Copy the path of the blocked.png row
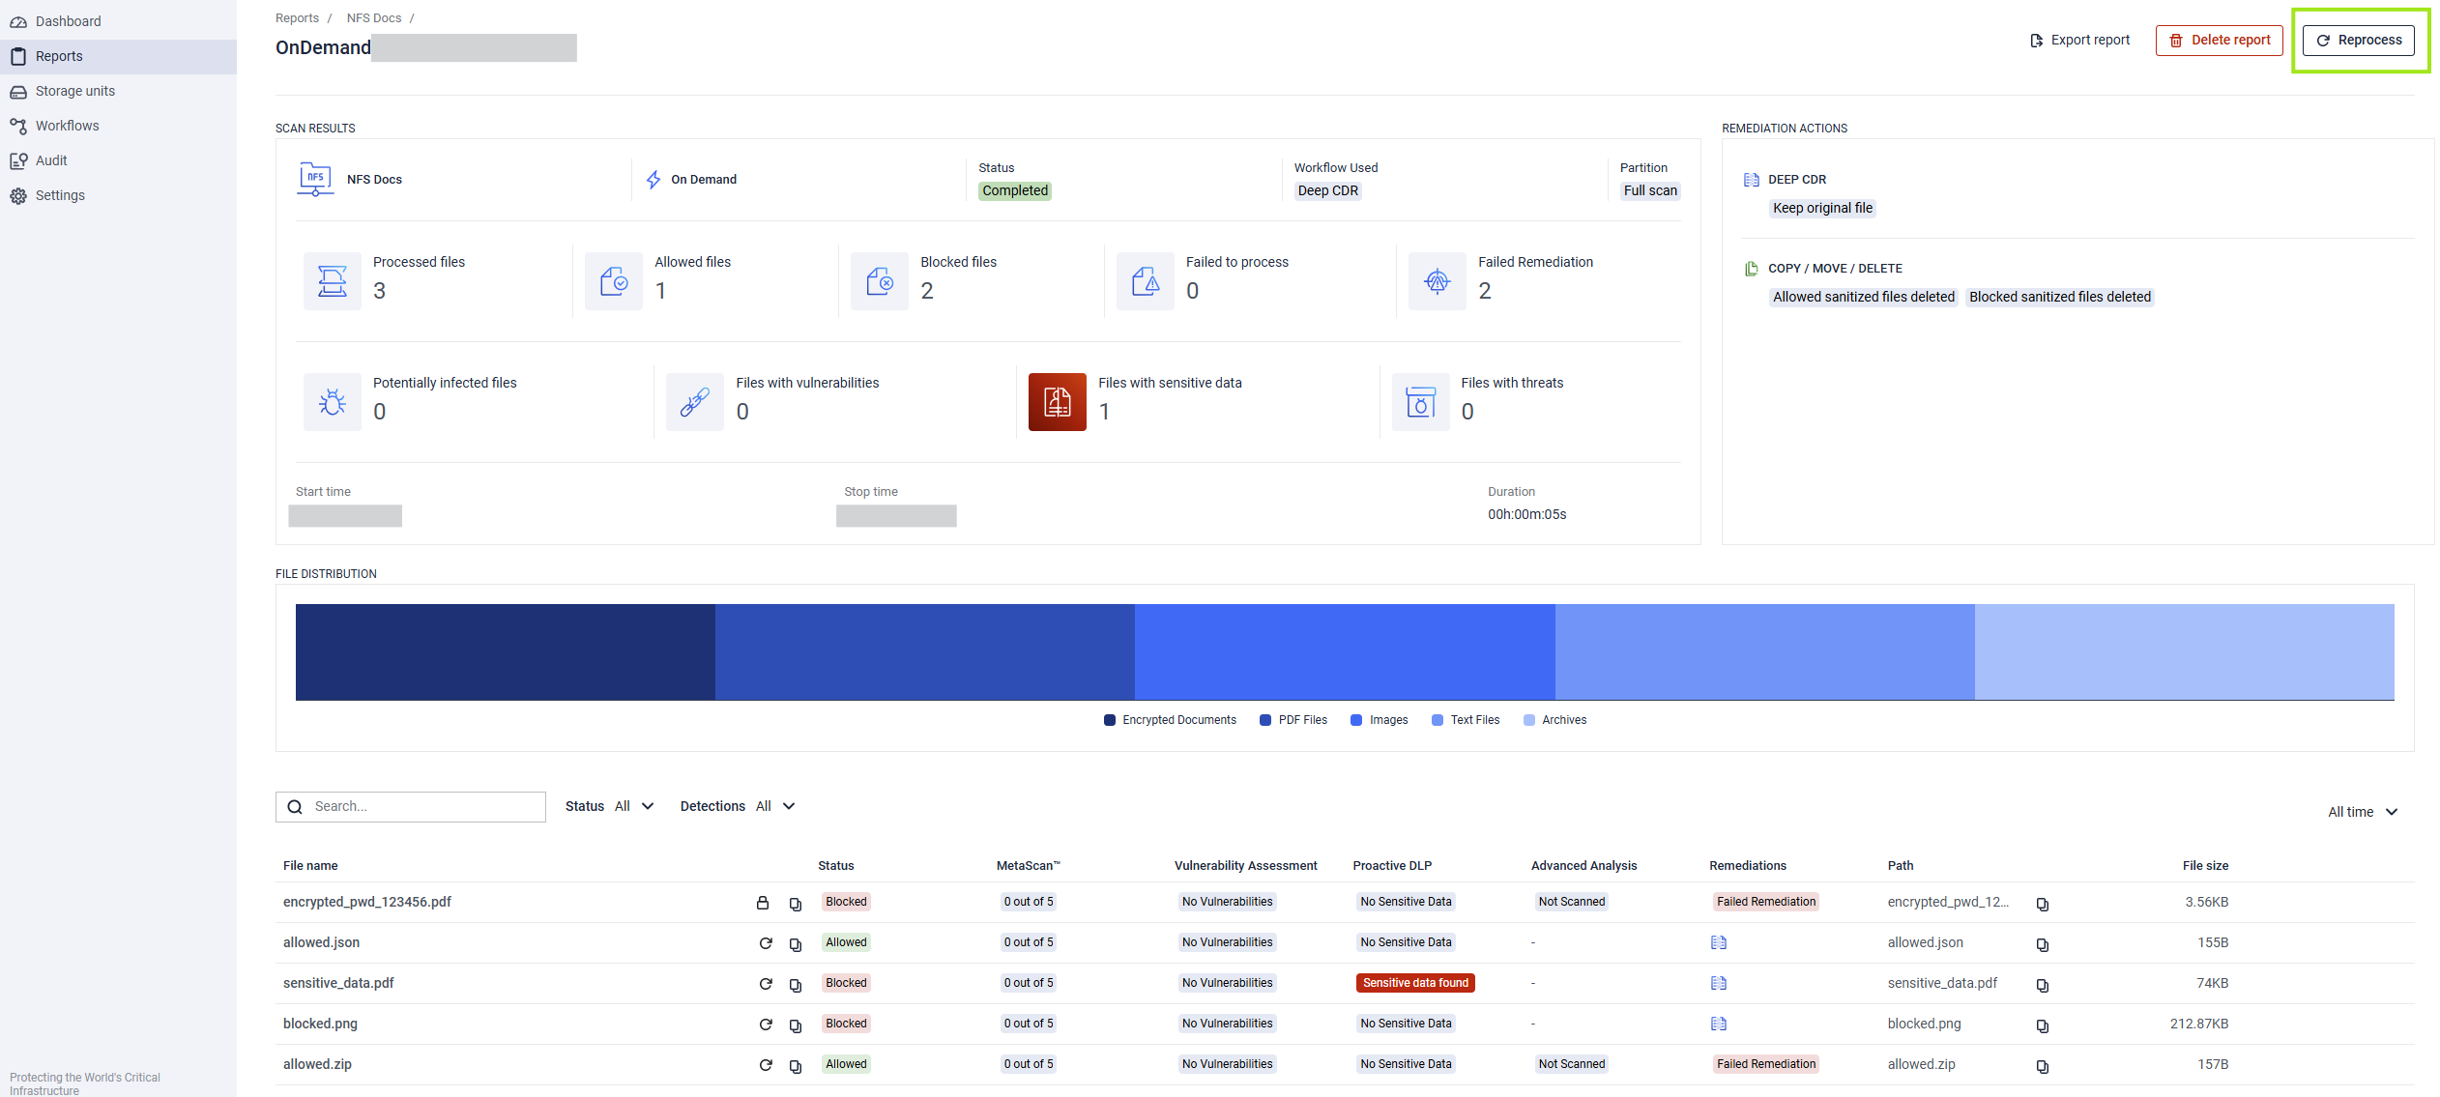Viewport: 2440px width, 1097px height. 2042,1025
